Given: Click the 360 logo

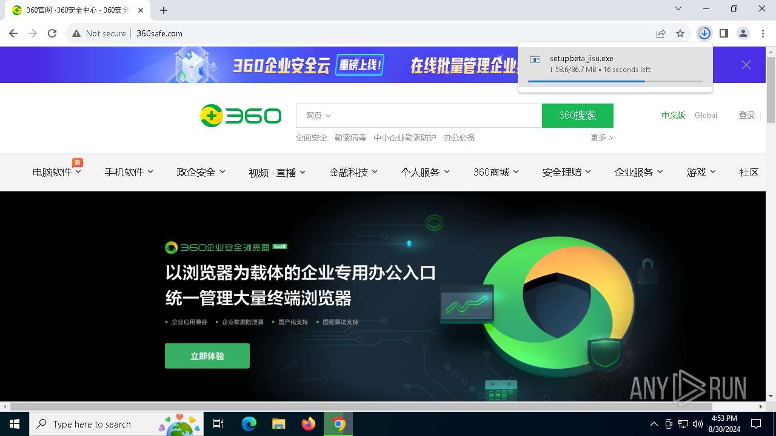Looking at the screenshot, I should coord(241,115).
